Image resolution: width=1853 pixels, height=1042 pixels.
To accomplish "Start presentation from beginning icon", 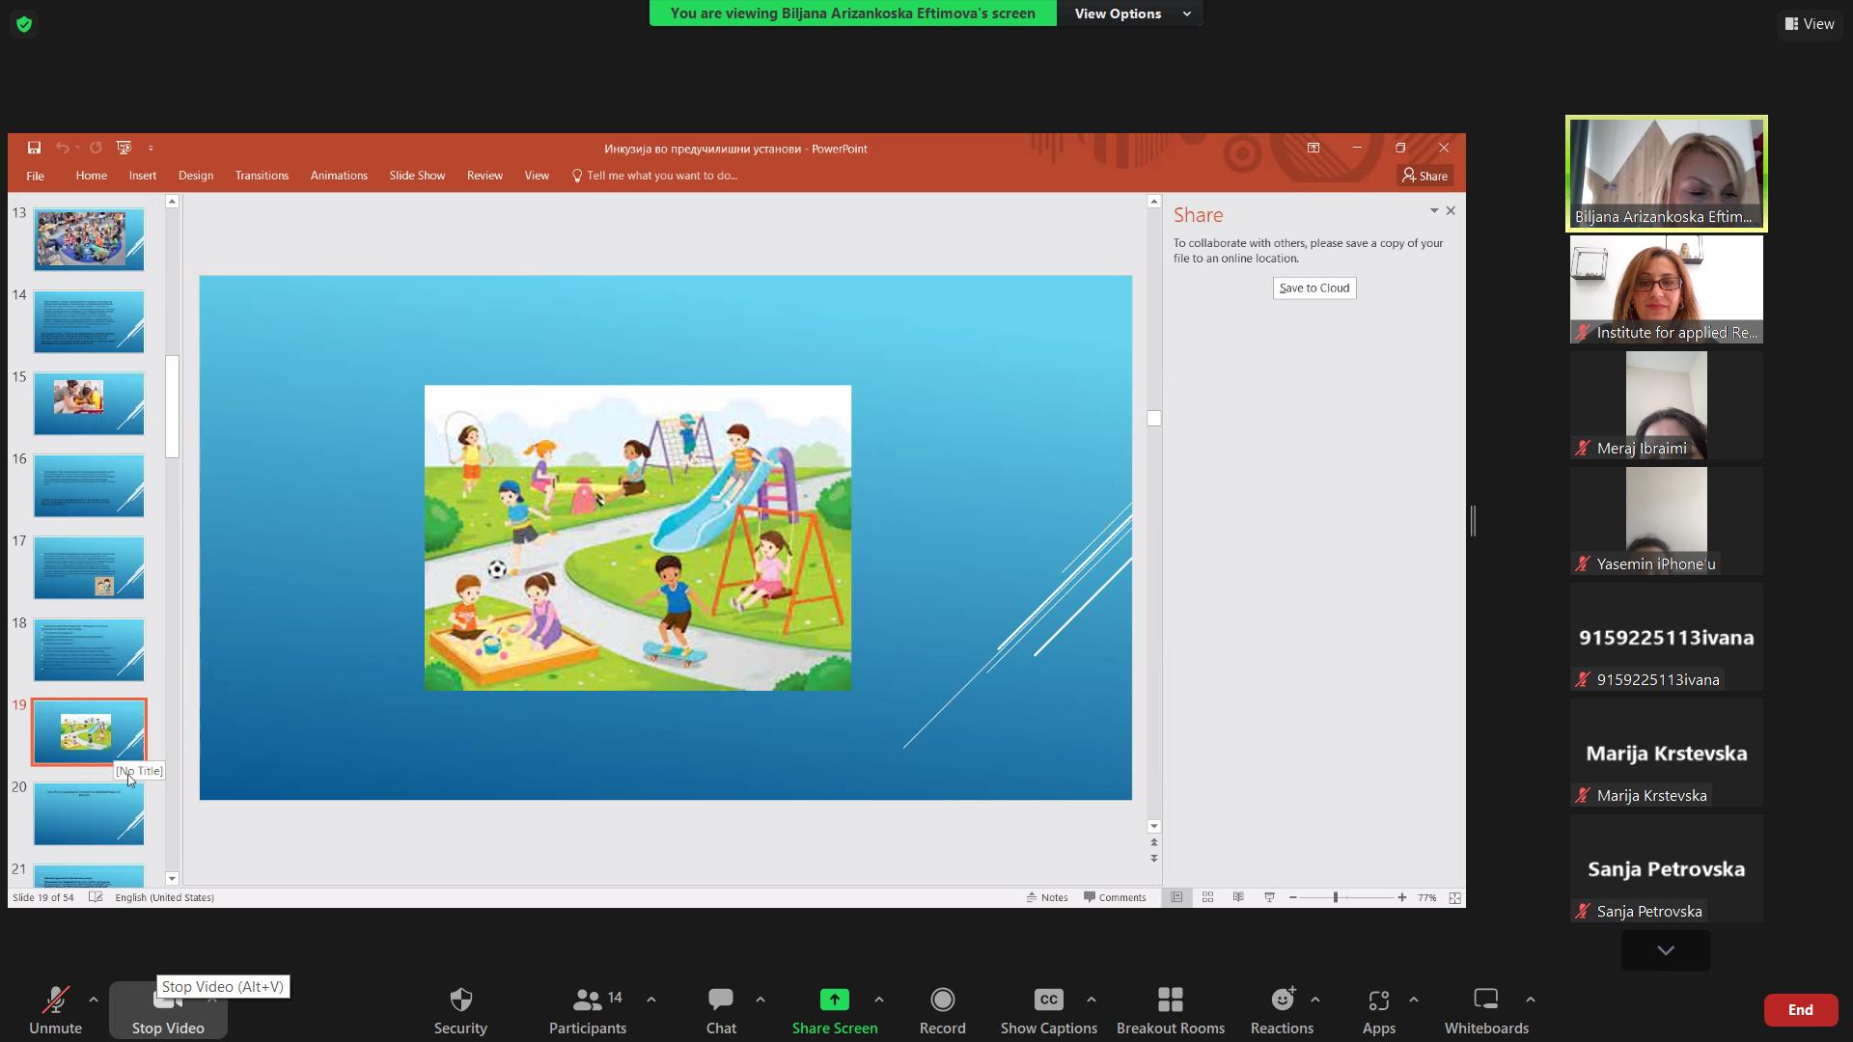I will [x=124, y=148].
